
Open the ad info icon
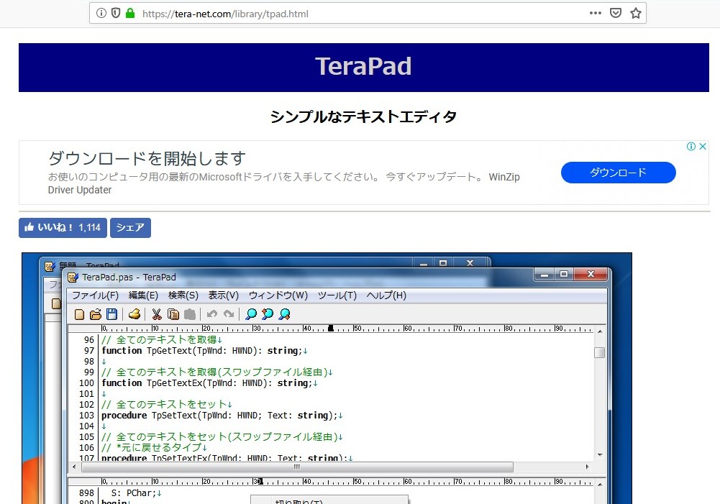click(x=691, y=147)
